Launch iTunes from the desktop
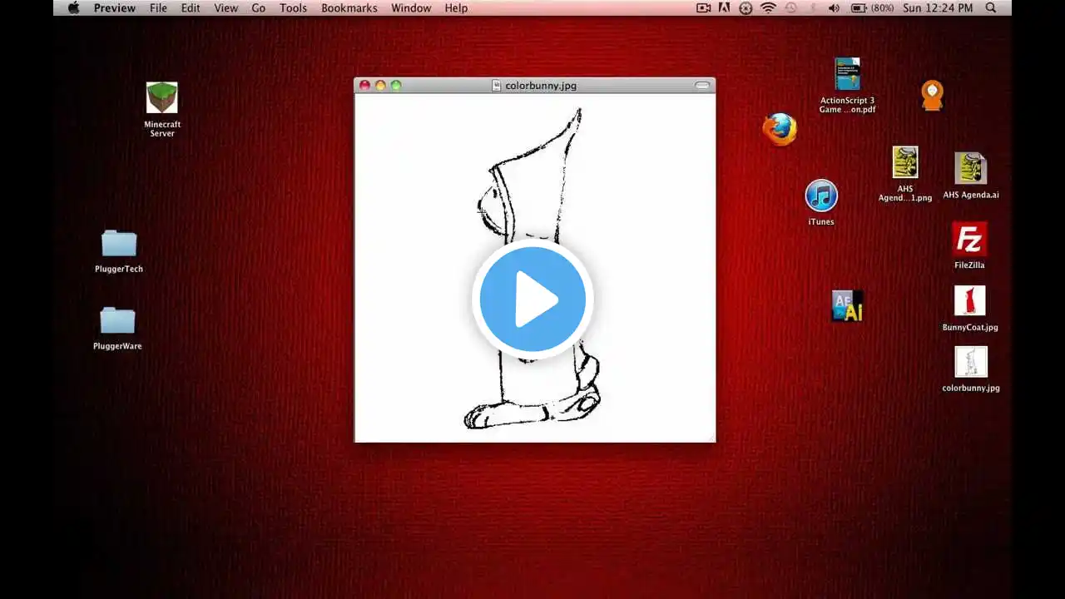Image resolution: width=1065 pixels, height=599 pixels. click(821, 196)
